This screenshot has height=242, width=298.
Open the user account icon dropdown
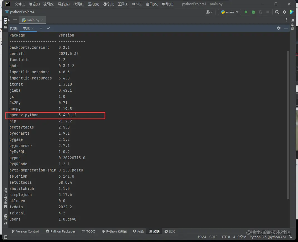pyautogui.click(x=209, y=12)
